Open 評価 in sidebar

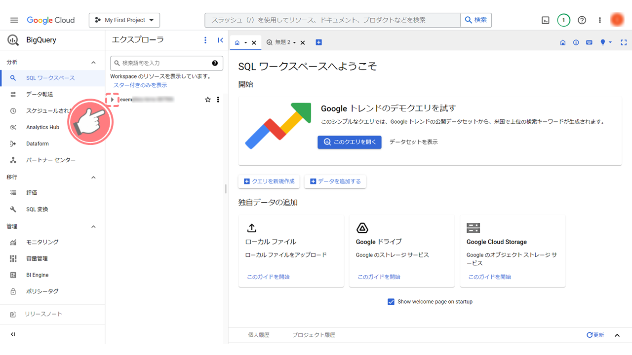[x=52, y=193]
